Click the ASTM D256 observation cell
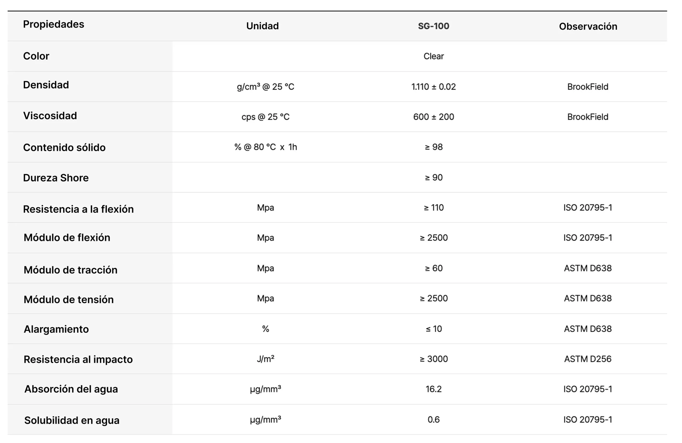The width and height of the screenshot is (682, 443). 587,359
